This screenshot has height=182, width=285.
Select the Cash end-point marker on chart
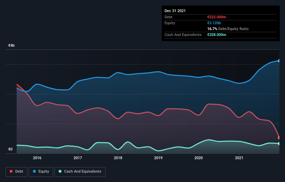[x=279, y=144]
